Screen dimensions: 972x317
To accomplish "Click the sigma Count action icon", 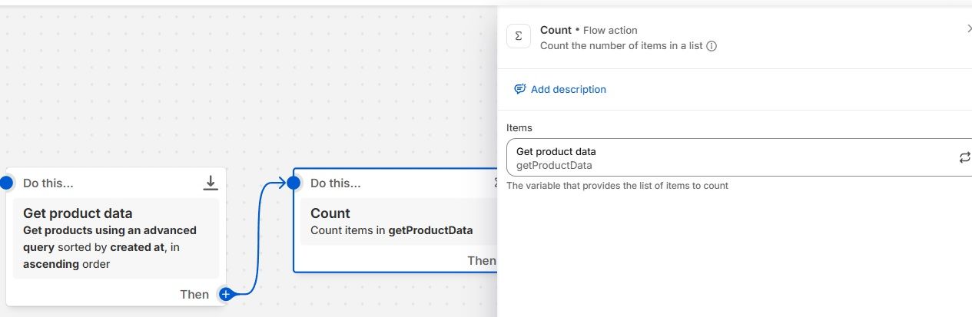I will (x=519, y=36).
